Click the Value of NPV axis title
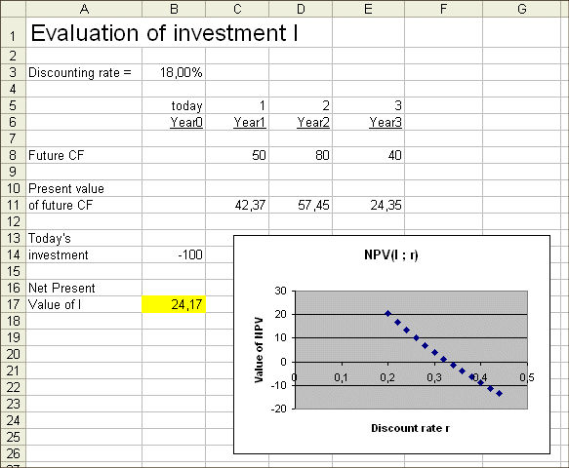Viewport: 569px width, 468px height. point(259,350)
